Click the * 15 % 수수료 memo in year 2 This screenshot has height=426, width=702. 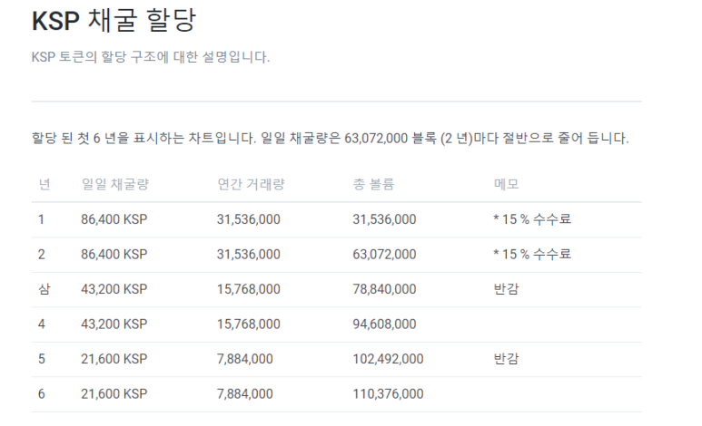pyautogui.click(x=532, y=255)
